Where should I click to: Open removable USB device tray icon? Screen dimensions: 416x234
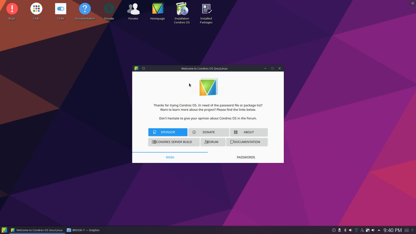pyautogui.click(x=339, y=230)
